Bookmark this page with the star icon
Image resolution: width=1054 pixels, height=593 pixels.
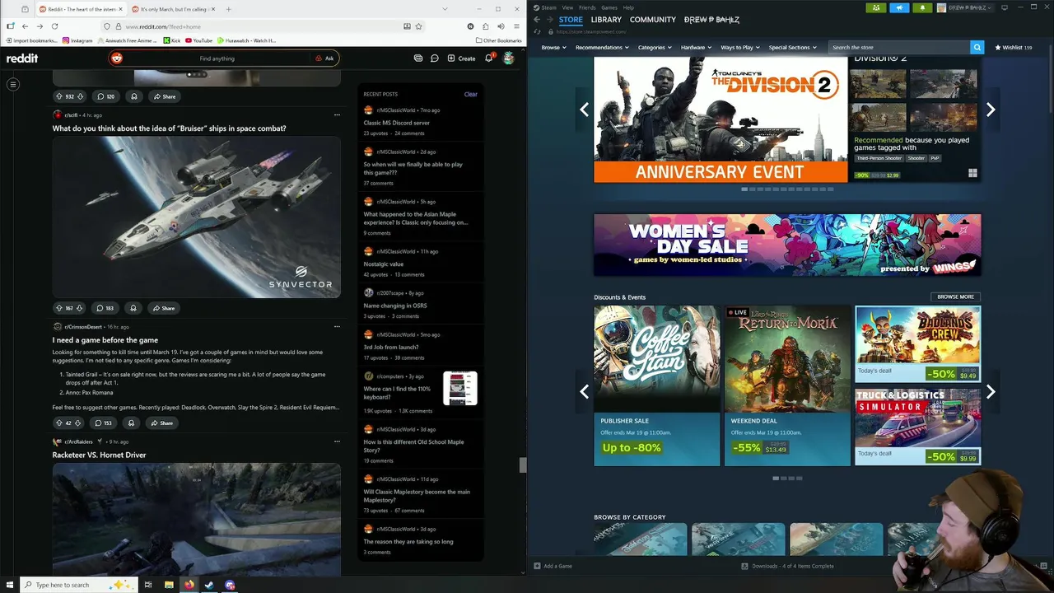tap(419, 26)
